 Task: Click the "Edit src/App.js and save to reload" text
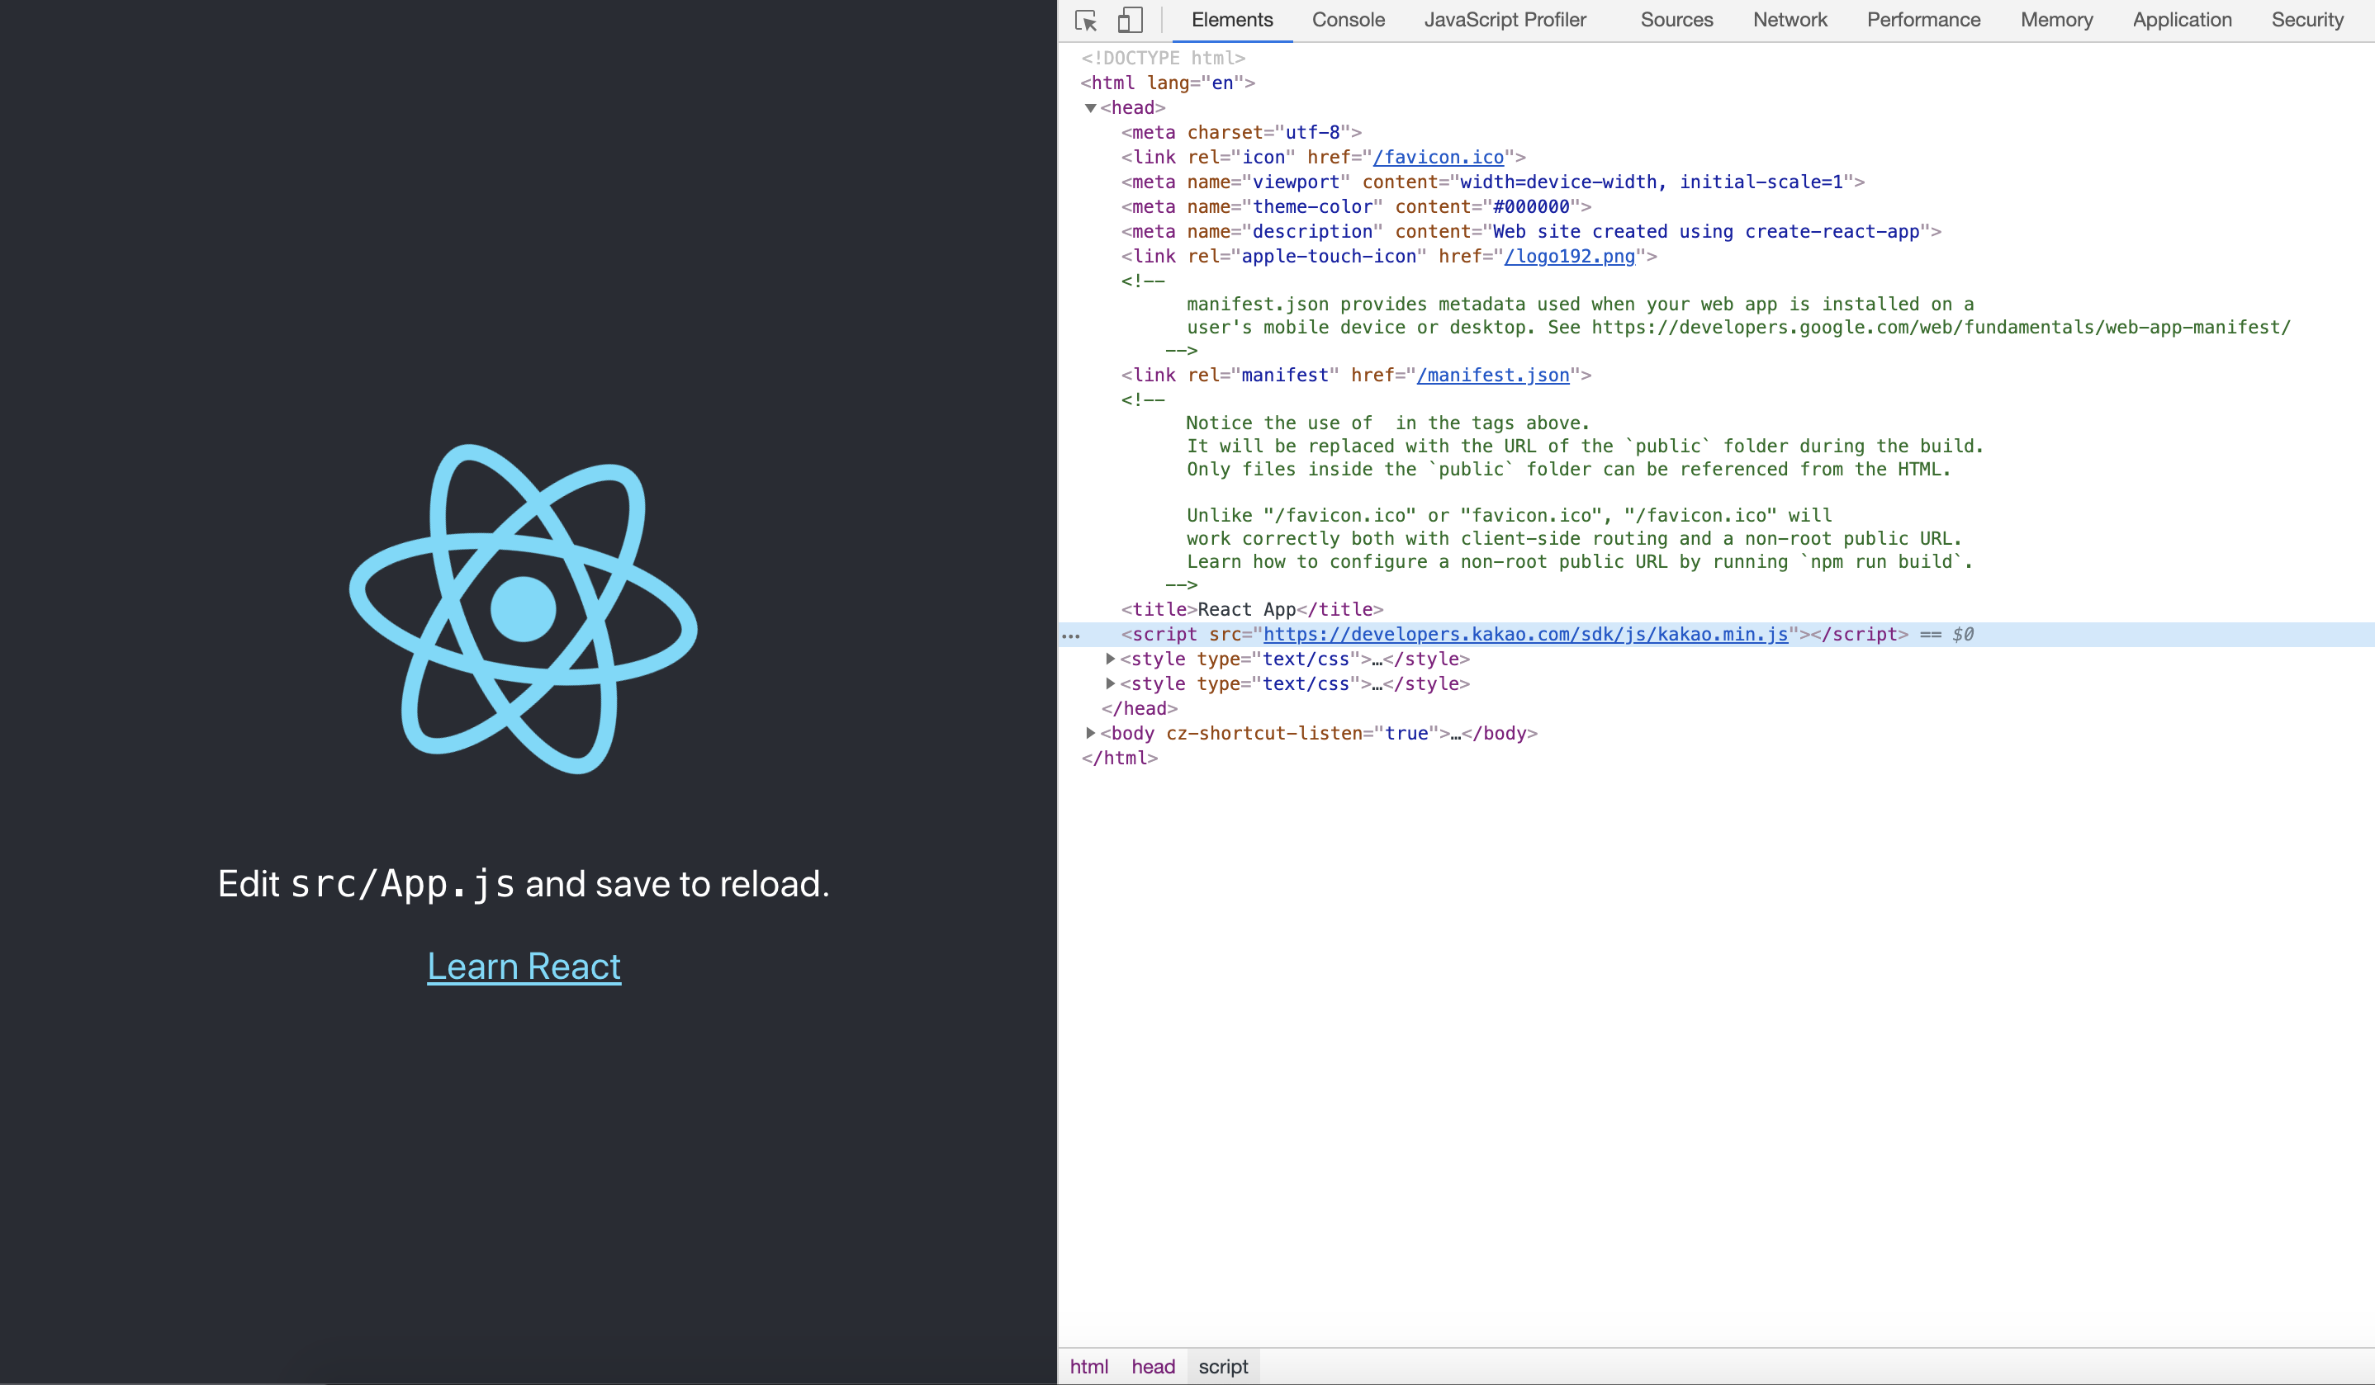[x=524, y=884]
